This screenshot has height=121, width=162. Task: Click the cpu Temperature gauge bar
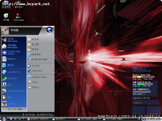click(142, 92)
